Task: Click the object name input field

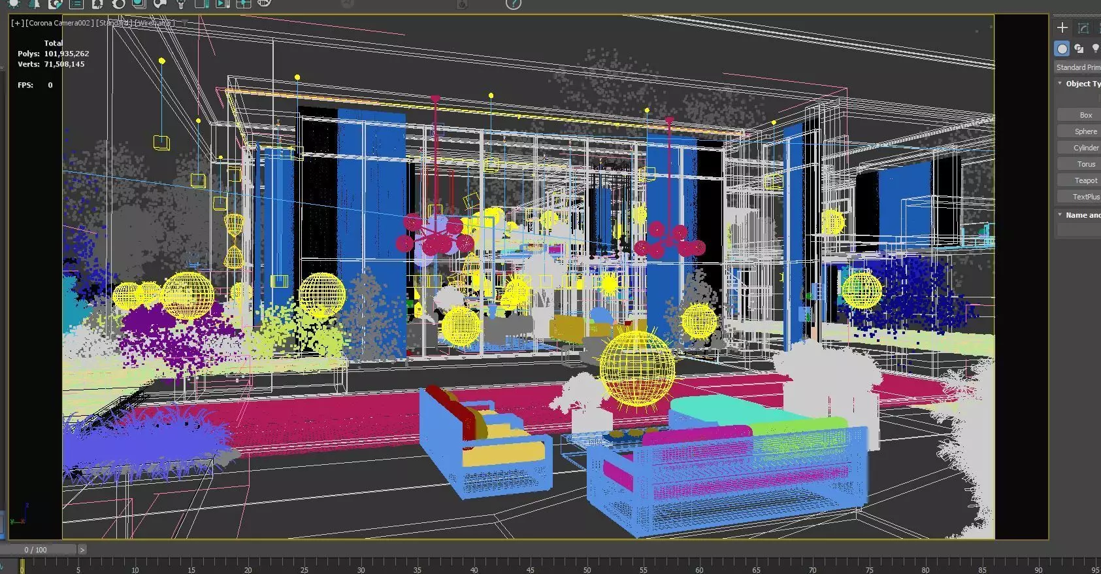Action: pyautogui.click(x=1079, y=230)
